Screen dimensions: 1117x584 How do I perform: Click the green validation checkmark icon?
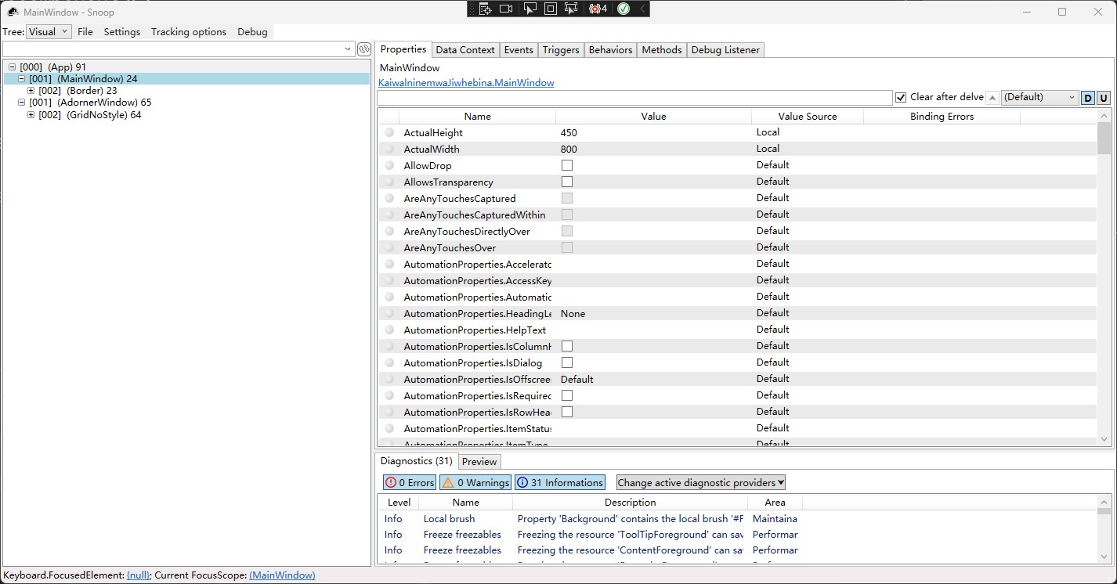(x=624, y=9)
